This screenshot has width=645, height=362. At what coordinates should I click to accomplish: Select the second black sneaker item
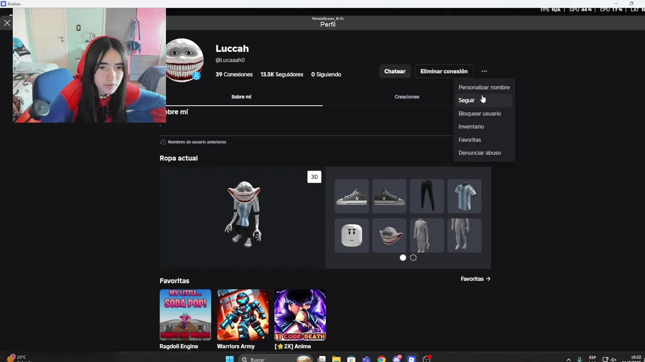pos(389,196)
